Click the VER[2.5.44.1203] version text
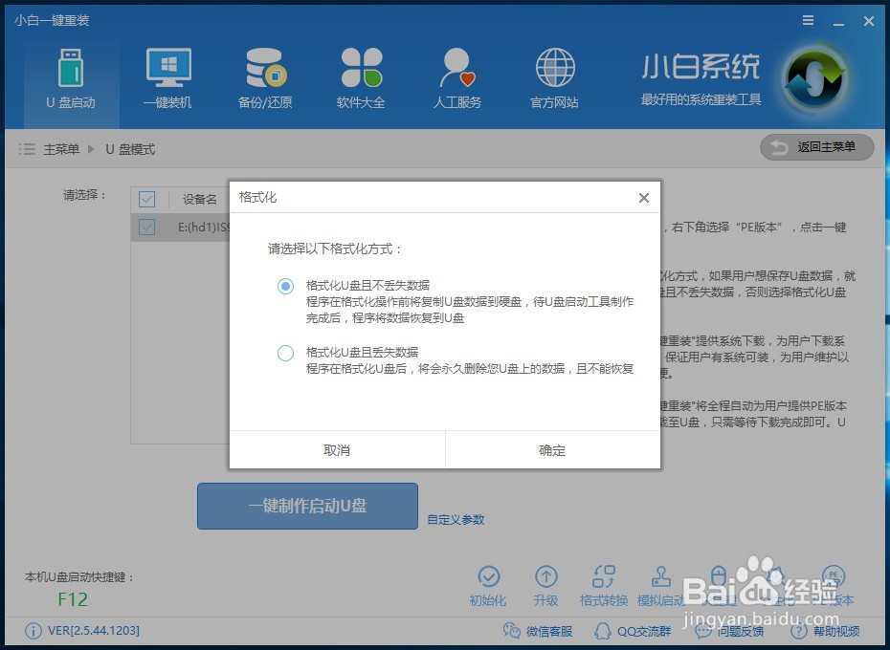The image size is (890, 650). pos(94,631)
